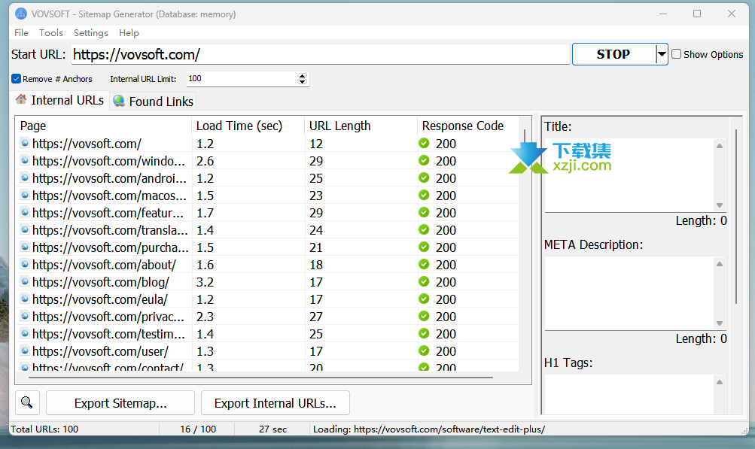The height and width of the screenshot is (449, 755).
Task: Click scroll-up arrow of META Description box
Action: pos(720,264)
